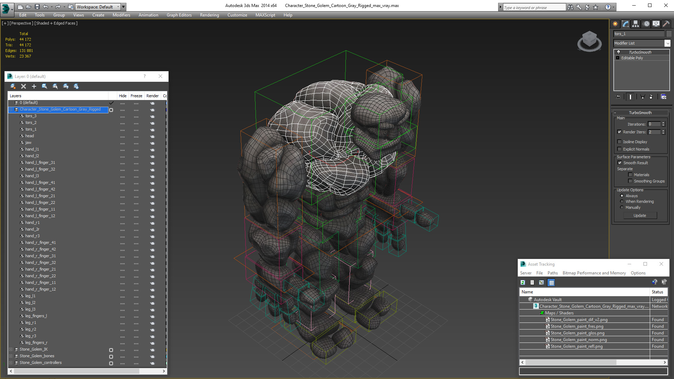Image resolution: width=674 pixels, height=379 pixels.
Task: Collapse Character_Stone_Golem_Cartoon_Gray_Rigged layer
Action: pos(11,109)
